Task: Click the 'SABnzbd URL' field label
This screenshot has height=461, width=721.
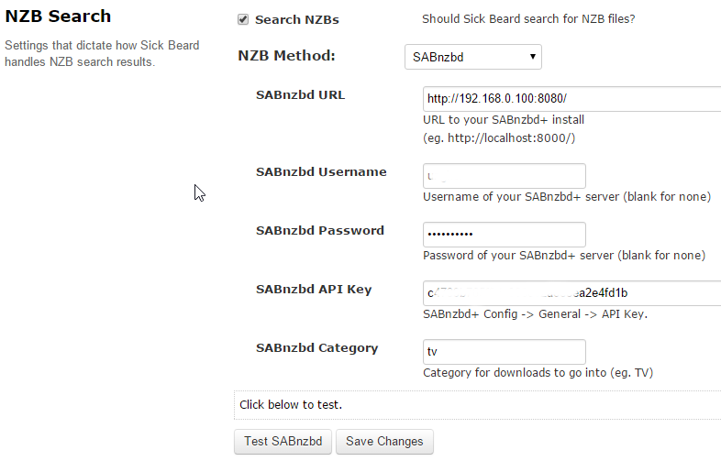Action: click(x=300, y=94)
